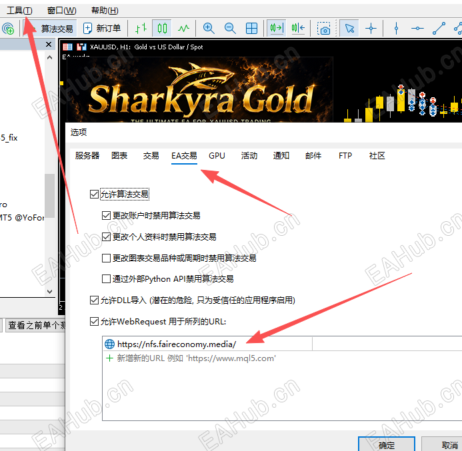462x451 pixels.
Task: Enable 通过外部Python API禁用算法交易 checkbox
Action: pyautogui.click(x=106, y=278)
